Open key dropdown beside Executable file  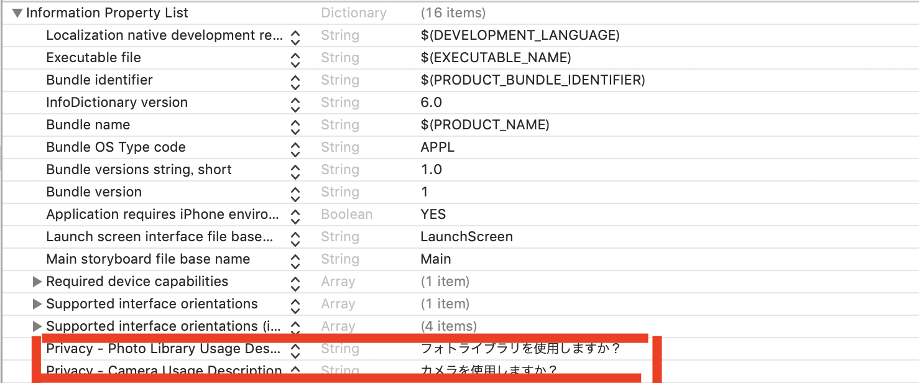(x=295, y=57)
